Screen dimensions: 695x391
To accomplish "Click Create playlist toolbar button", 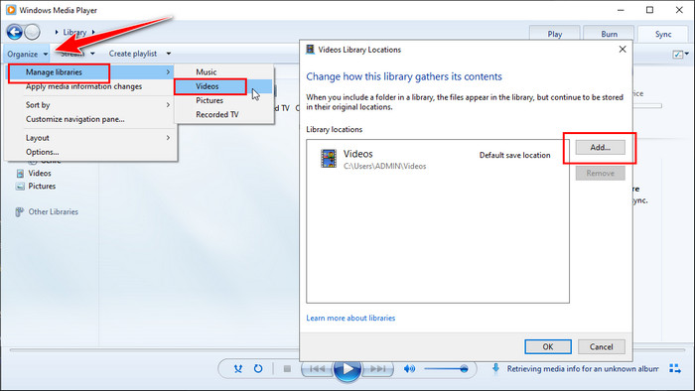I will click(133, 54).
